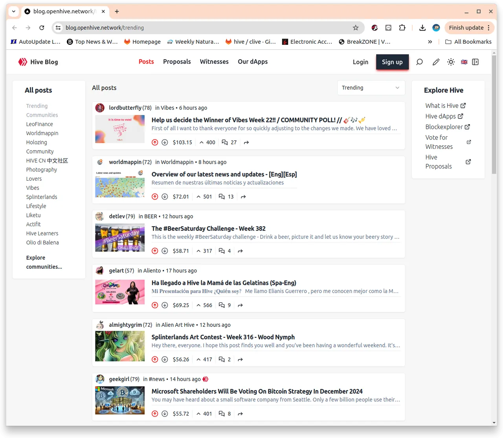Click the pencil icon to write a post
The image size is (503, 438).
tap(436, 62)
